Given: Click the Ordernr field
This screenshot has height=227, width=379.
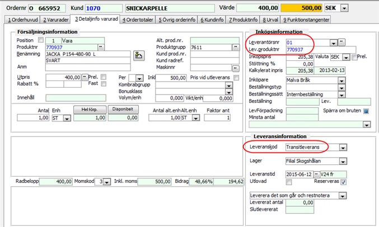Looking at the screenshot, I should point(47,8).
